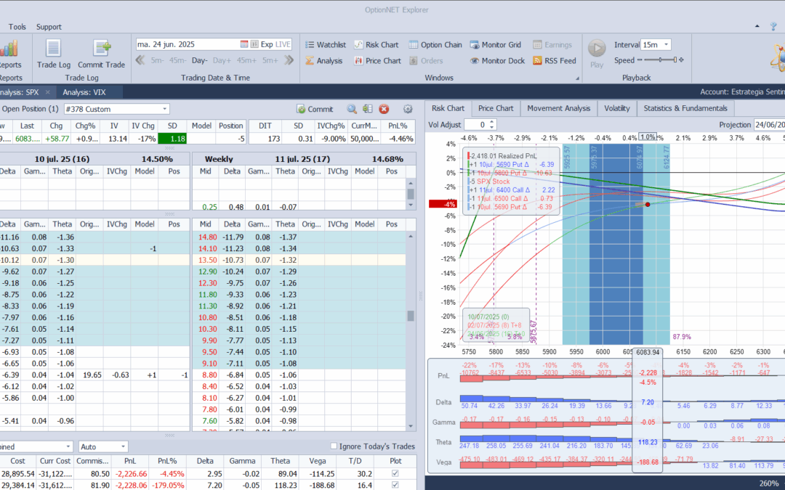This screenshot has height=490, width=785.
Task: Decrement the Vol Adjust spinner down arrow
Action: tap(492, 128)
